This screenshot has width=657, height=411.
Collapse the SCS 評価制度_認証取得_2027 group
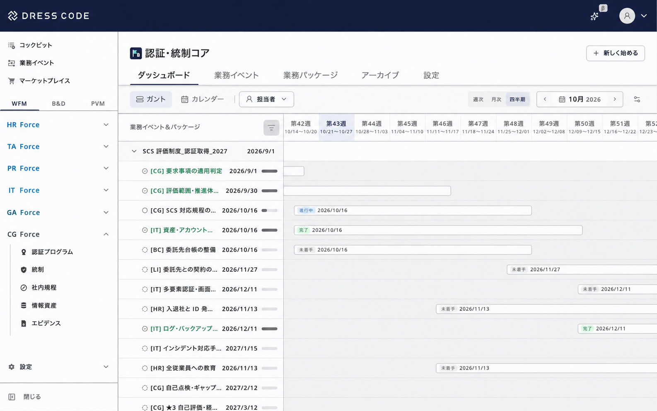(134, 151)
